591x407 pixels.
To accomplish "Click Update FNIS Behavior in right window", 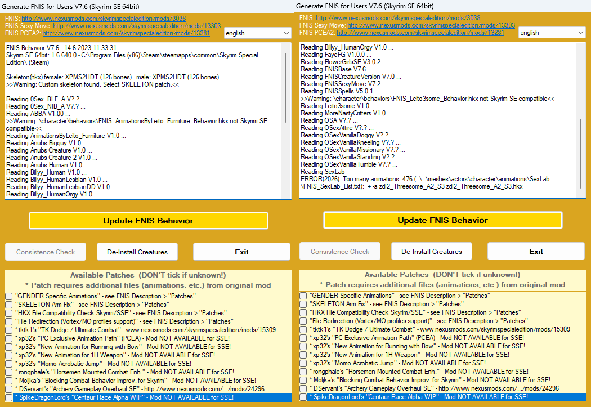I will 442,220.
